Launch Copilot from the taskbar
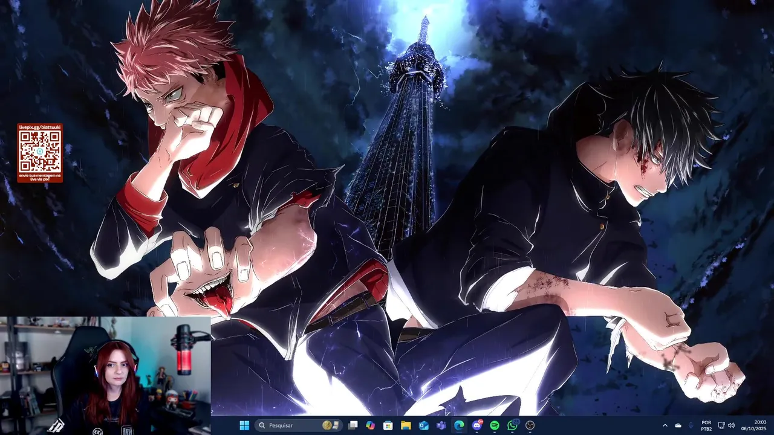This screenshot has width=774, height=435. 371,425
